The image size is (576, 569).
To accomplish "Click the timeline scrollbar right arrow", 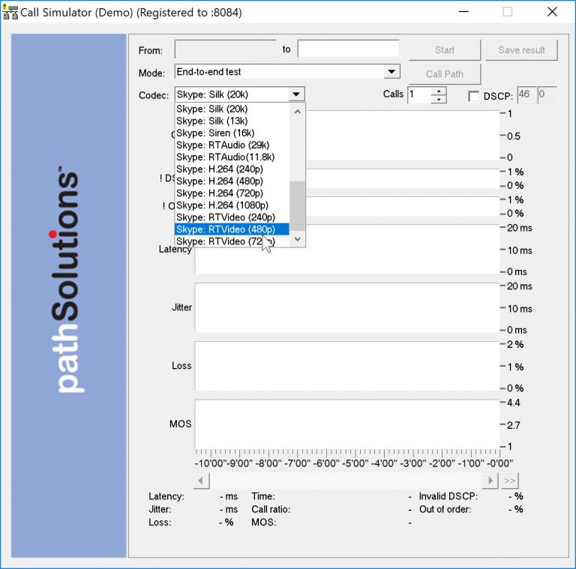I will (x=490, y=481).
